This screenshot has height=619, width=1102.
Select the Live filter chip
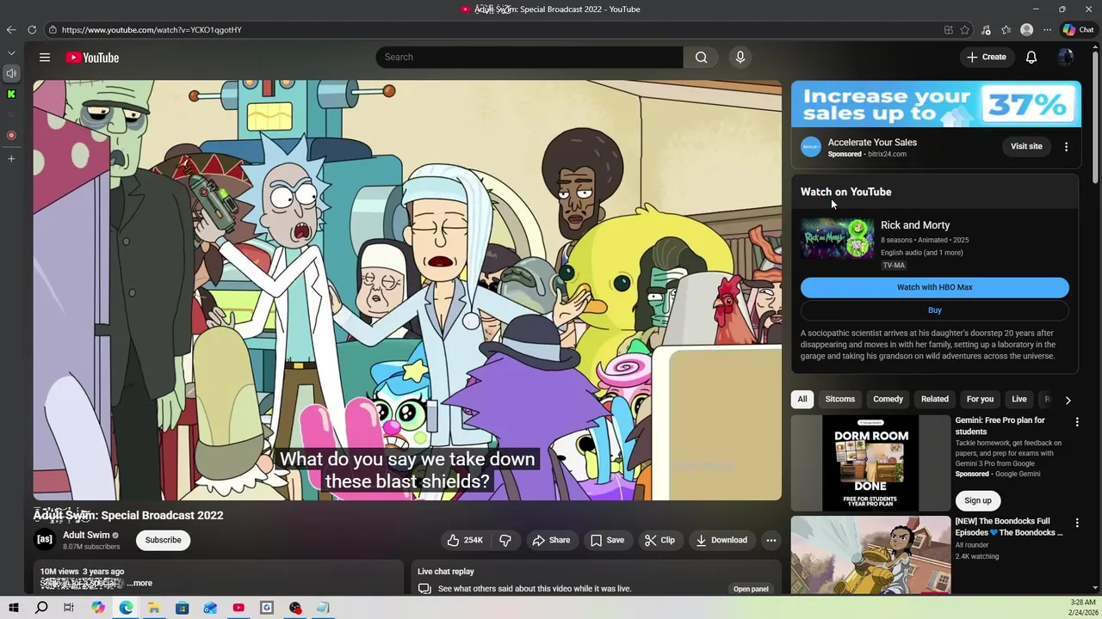(x=1019, y=399)
